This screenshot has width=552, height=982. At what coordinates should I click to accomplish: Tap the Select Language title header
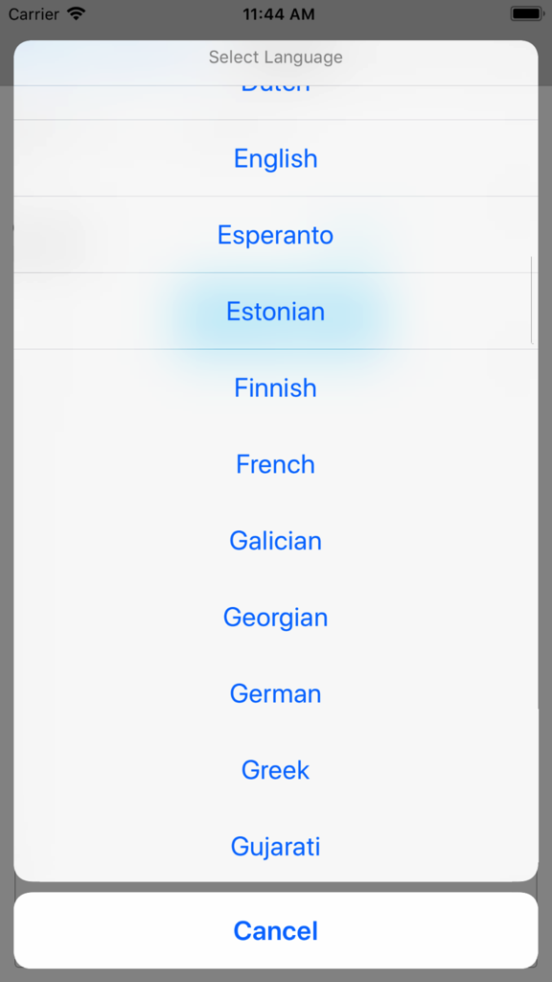(x=275, y=58)
